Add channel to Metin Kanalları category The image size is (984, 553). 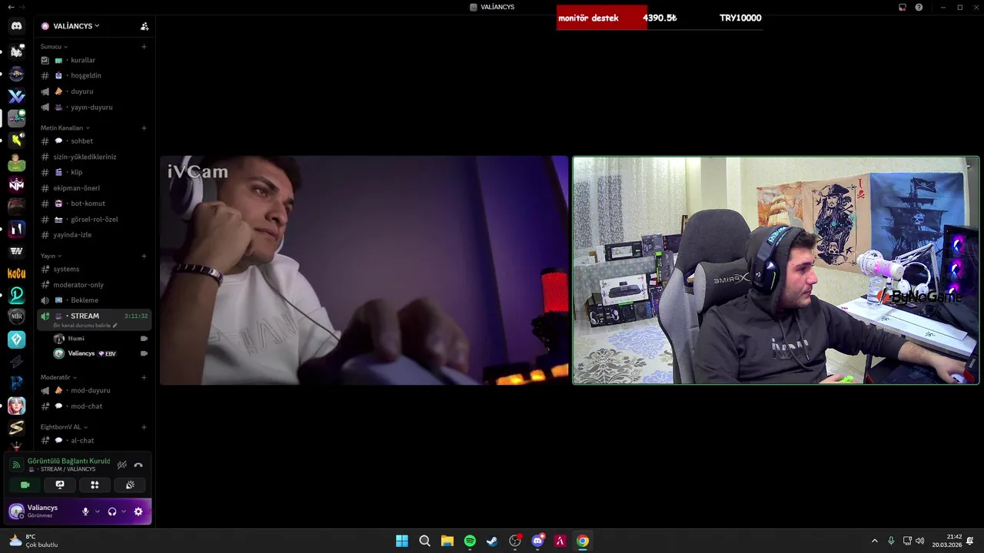144,128
